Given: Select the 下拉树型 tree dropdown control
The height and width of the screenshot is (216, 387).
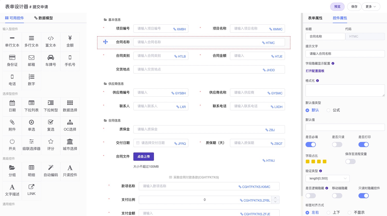Looking at the screenshot, I should 51,106.
